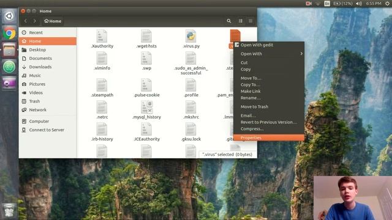This screenshot has height=220, width=392.
Task: Select the .mysql_history file icon
Action: (x=146, y=107)
